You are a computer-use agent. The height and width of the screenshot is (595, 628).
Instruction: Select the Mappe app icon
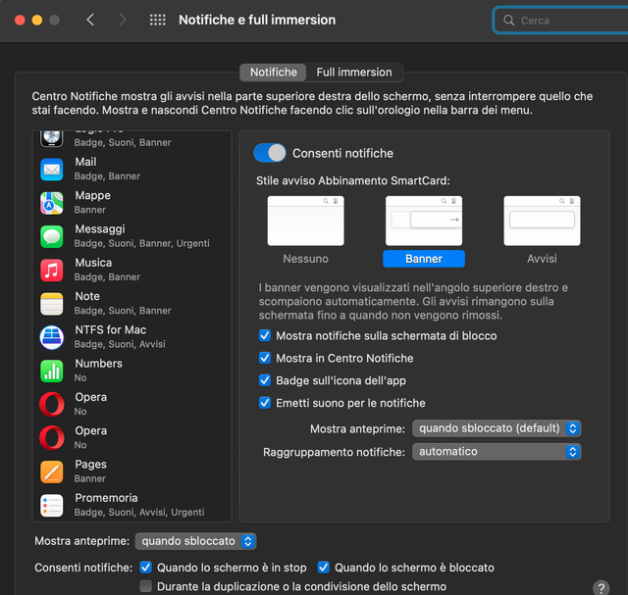(52, 203)
